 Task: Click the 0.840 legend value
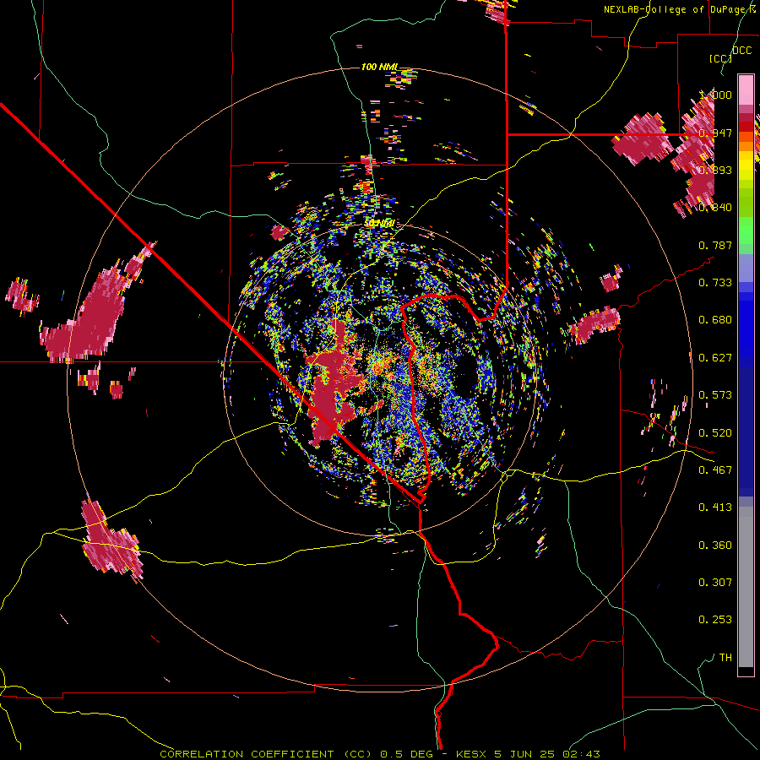coord(715,207)
